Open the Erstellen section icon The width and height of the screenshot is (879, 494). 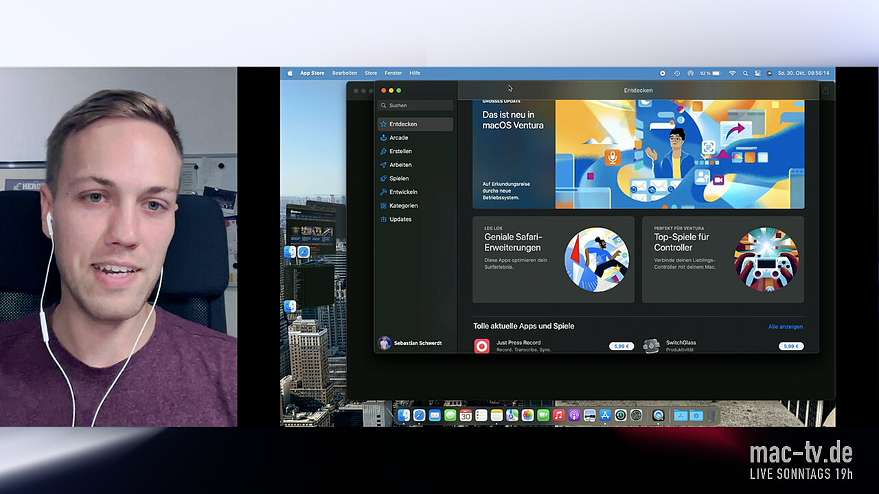tap(384, 151)
